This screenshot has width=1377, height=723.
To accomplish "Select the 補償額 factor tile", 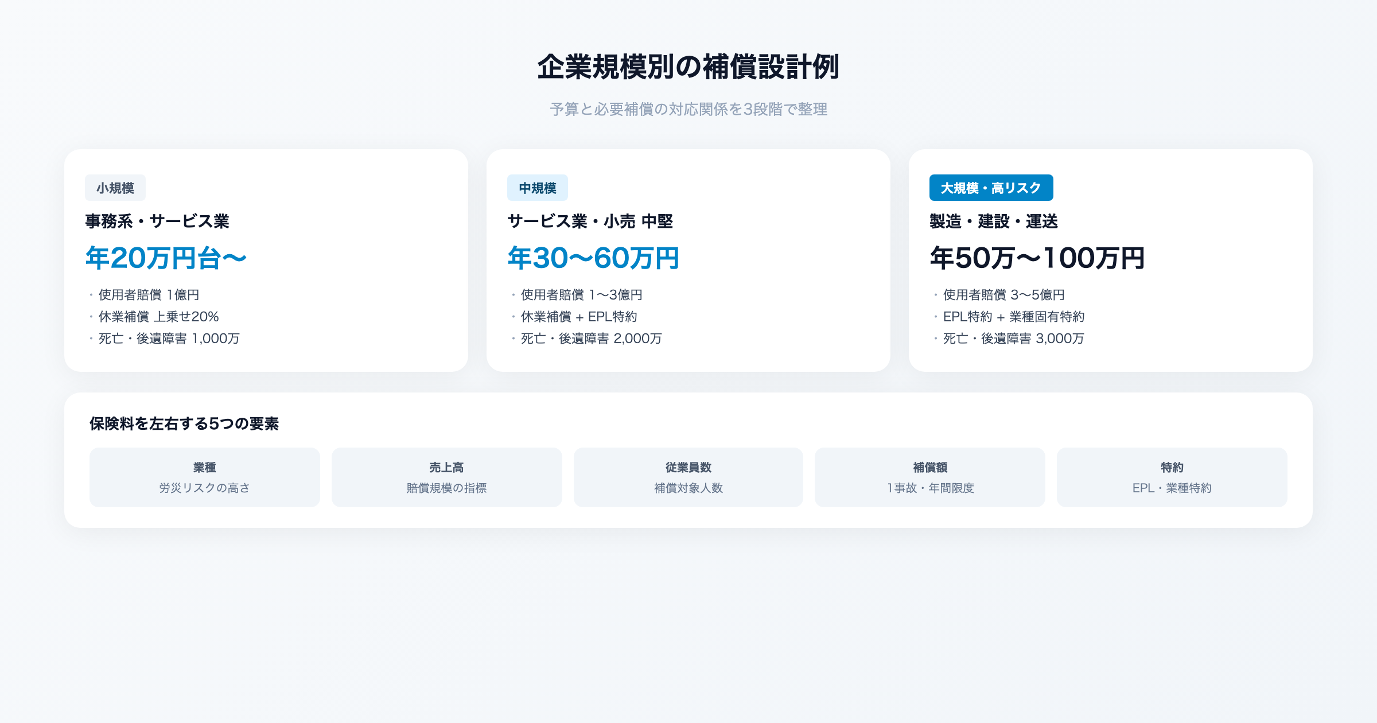I will tap(930, 477).
